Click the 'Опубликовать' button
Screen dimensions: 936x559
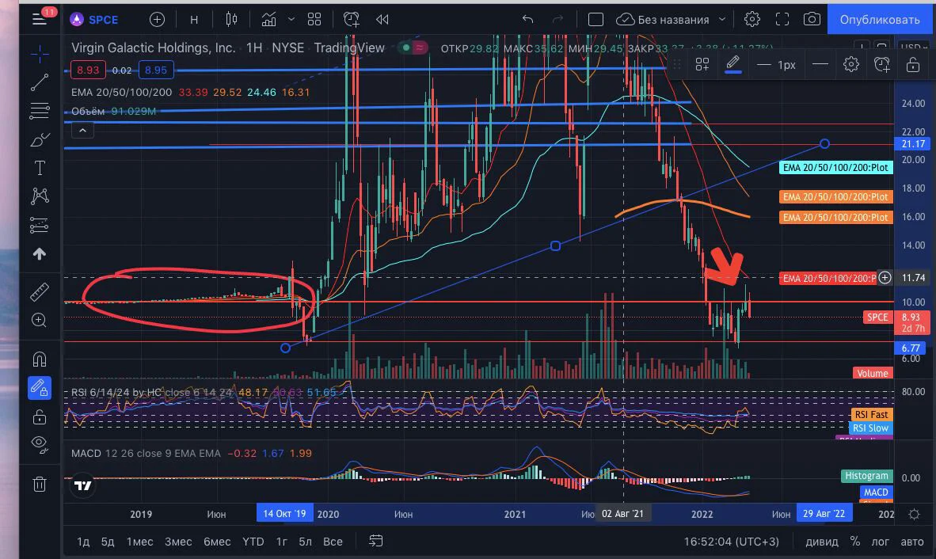coord(879,20)
